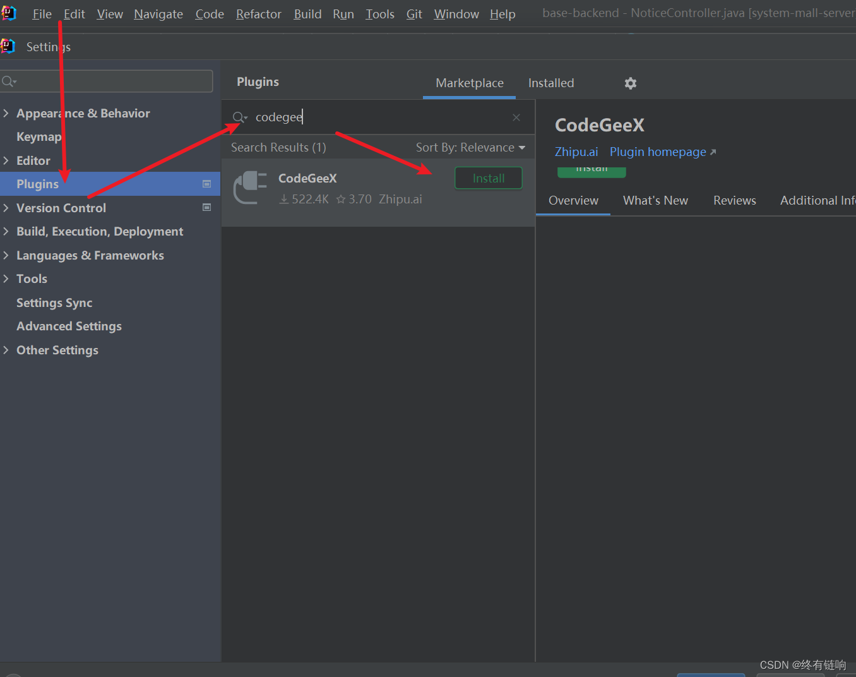
Task: Open the Window menu
Action: click(x=456, y=14)
